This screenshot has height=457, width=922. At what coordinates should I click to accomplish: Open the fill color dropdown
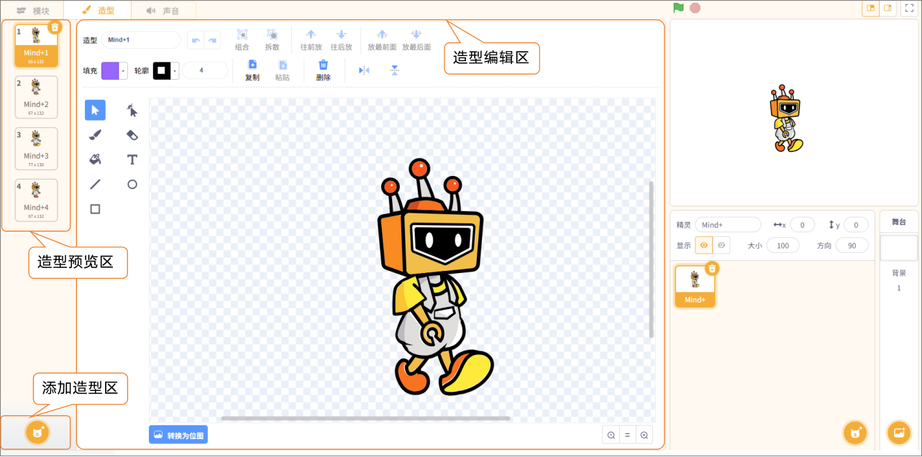(x=124, y=70)
